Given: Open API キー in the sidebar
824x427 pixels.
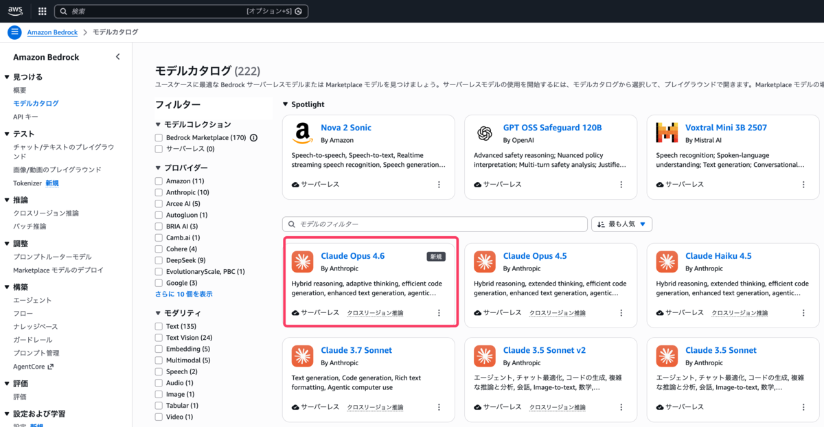Looking at the screenshot, I should point(25,117).
